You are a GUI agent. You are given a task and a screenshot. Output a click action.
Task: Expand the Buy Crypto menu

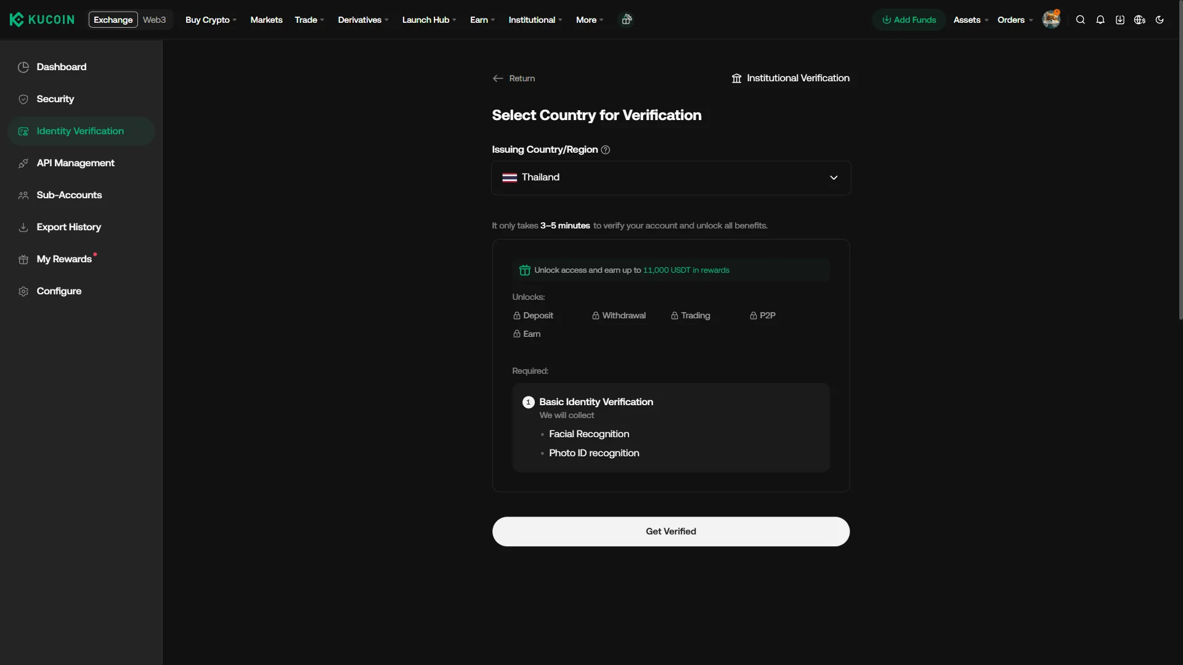[x=211, y=20]
